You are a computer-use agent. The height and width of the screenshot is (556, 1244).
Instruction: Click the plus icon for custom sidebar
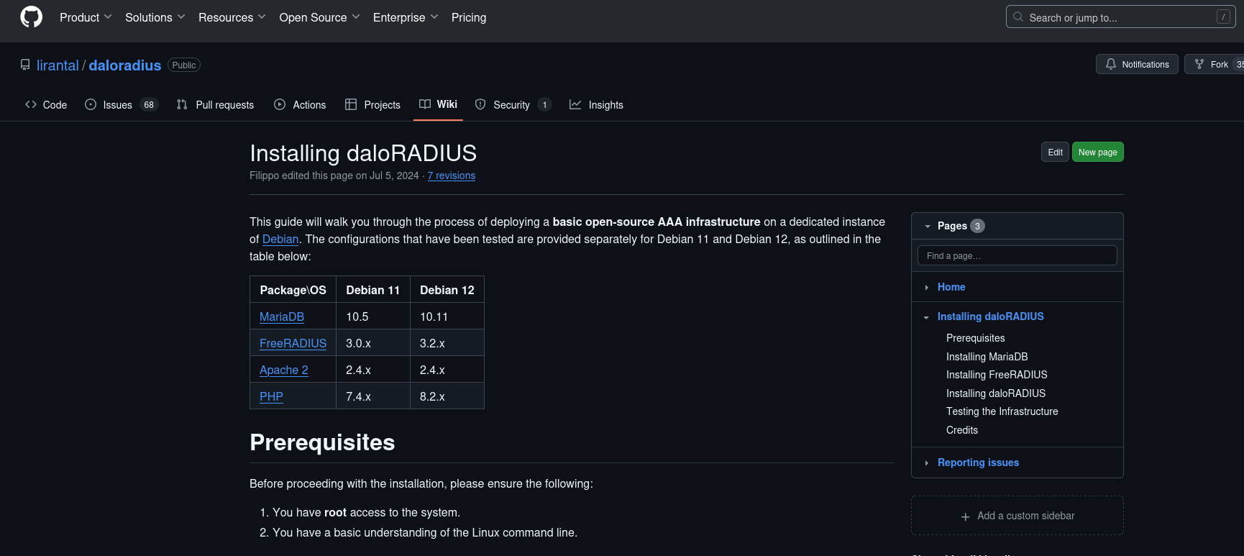coord(966,516)
